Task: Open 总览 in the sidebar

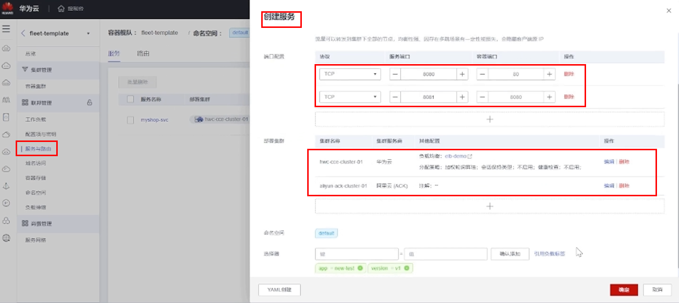Action: pos(30,53)
